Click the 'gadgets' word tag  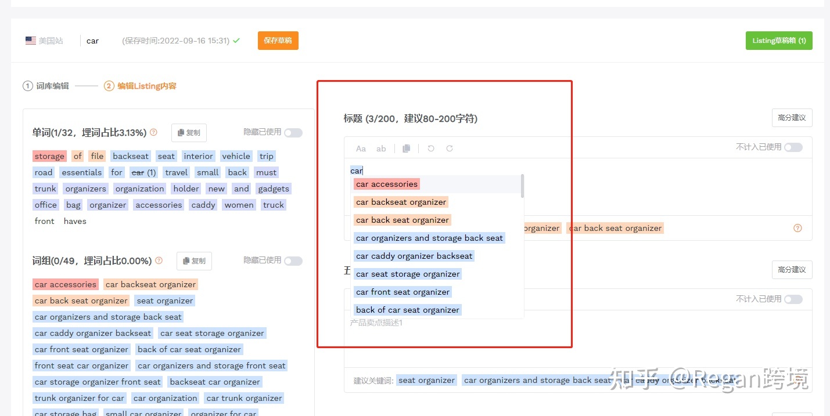274,189
